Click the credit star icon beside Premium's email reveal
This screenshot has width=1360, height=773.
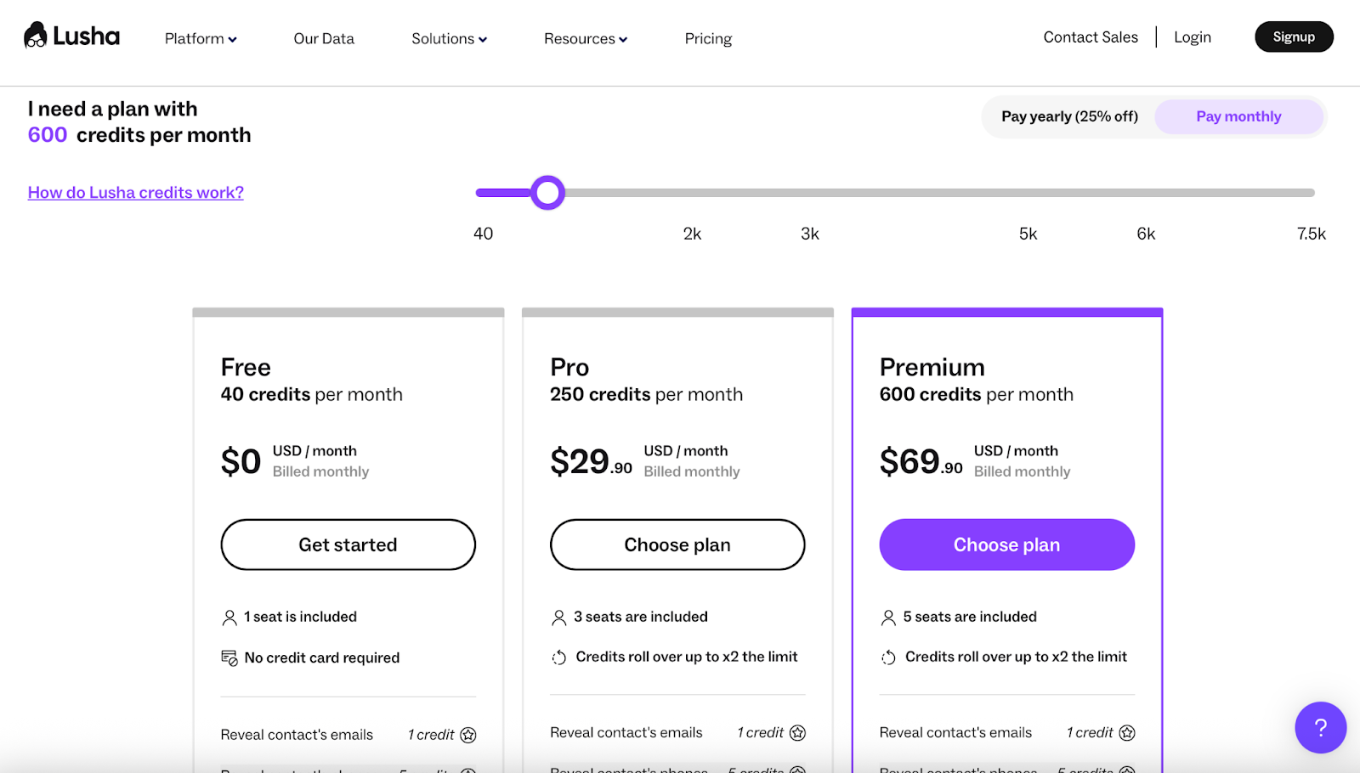click(1126, 731)
